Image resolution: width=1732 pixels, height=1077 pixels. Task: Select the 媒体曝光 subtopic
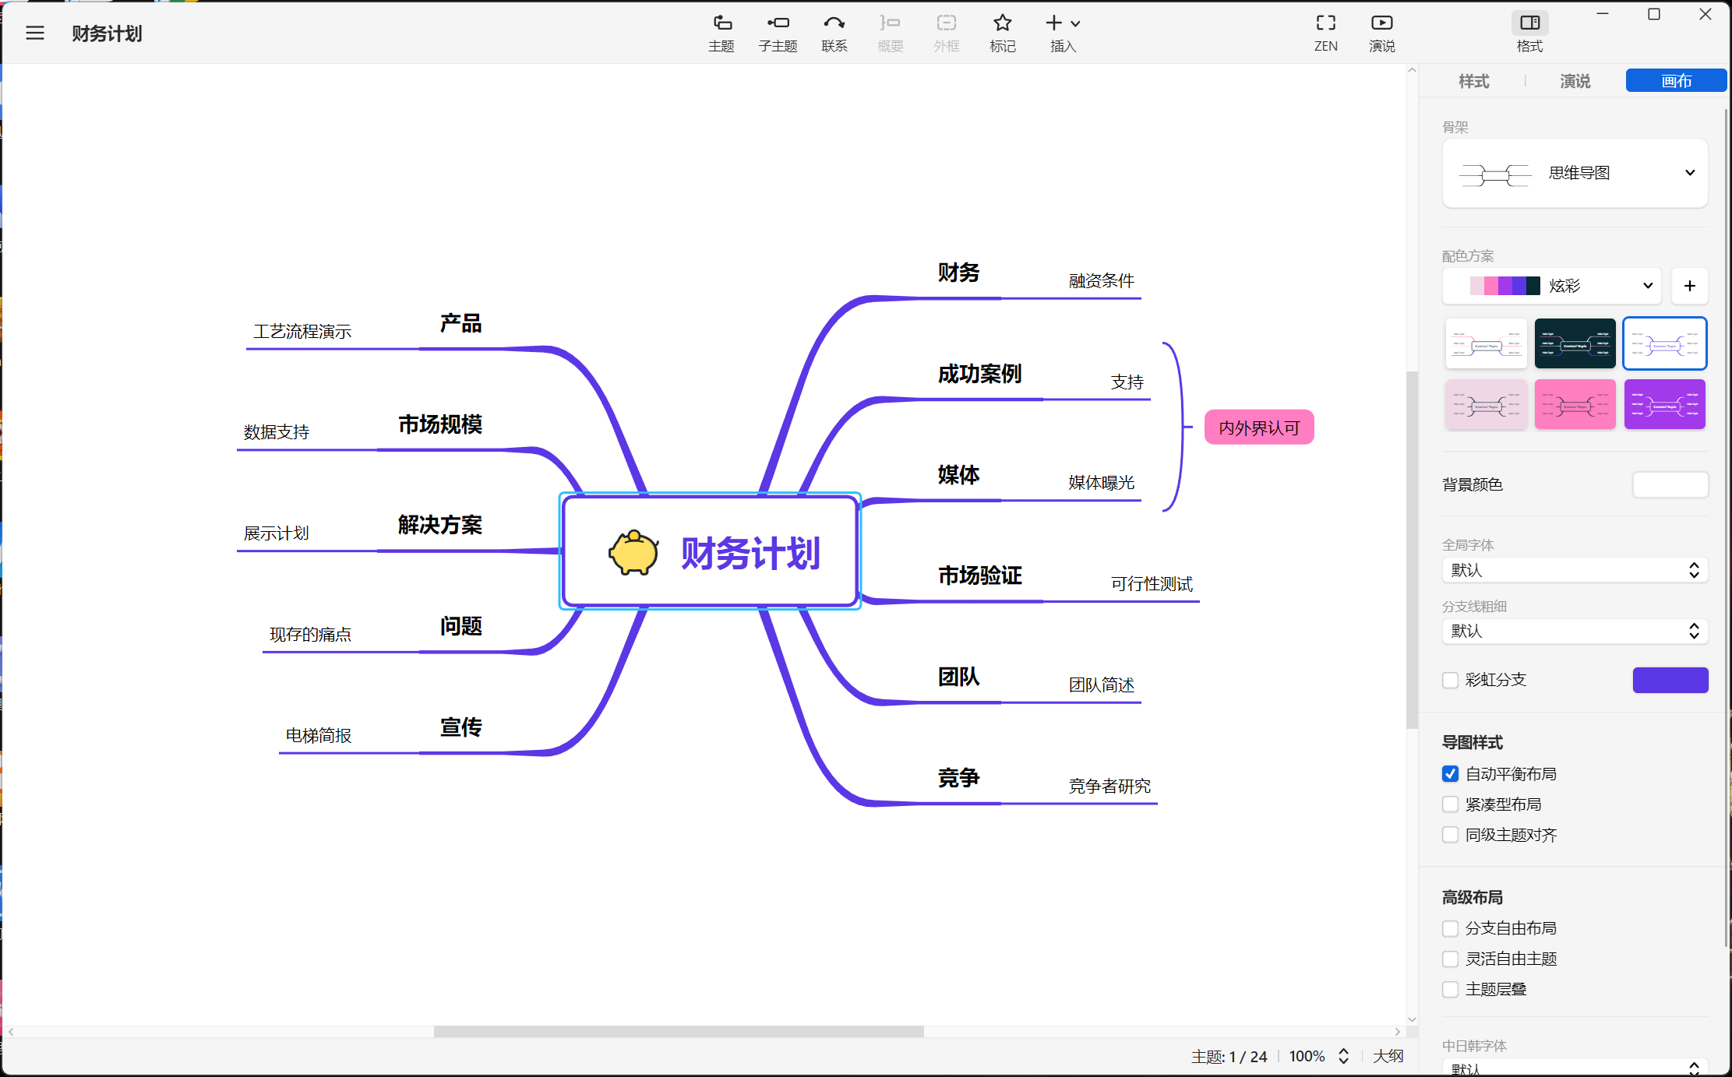[x=1101, y=483]
